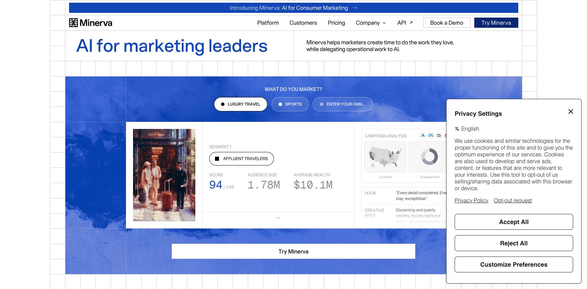
Task: Click the external arrow icon next to API
Action: coord(411,23)
